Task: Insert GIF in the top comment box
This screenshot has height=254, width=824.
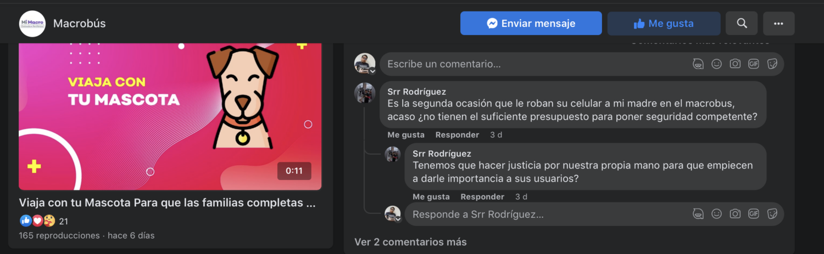Action: pos(754,64)
